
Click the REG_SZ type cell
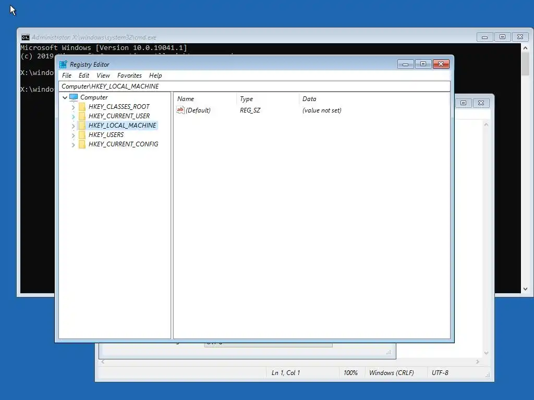(x=250, y=110)
